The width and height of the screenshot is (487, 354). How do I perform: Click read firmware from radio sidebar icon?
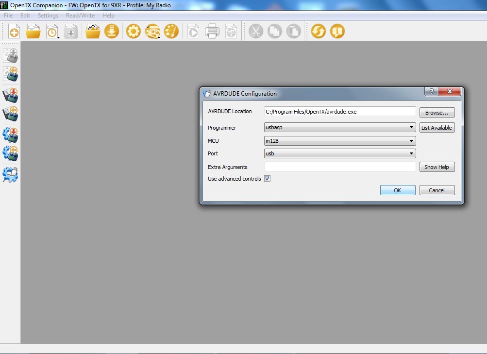(x=11, y=114)
